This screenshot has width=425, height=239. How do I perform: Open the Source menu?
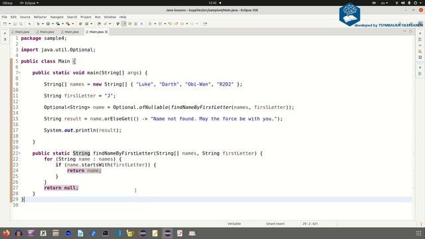pos(25,17)
